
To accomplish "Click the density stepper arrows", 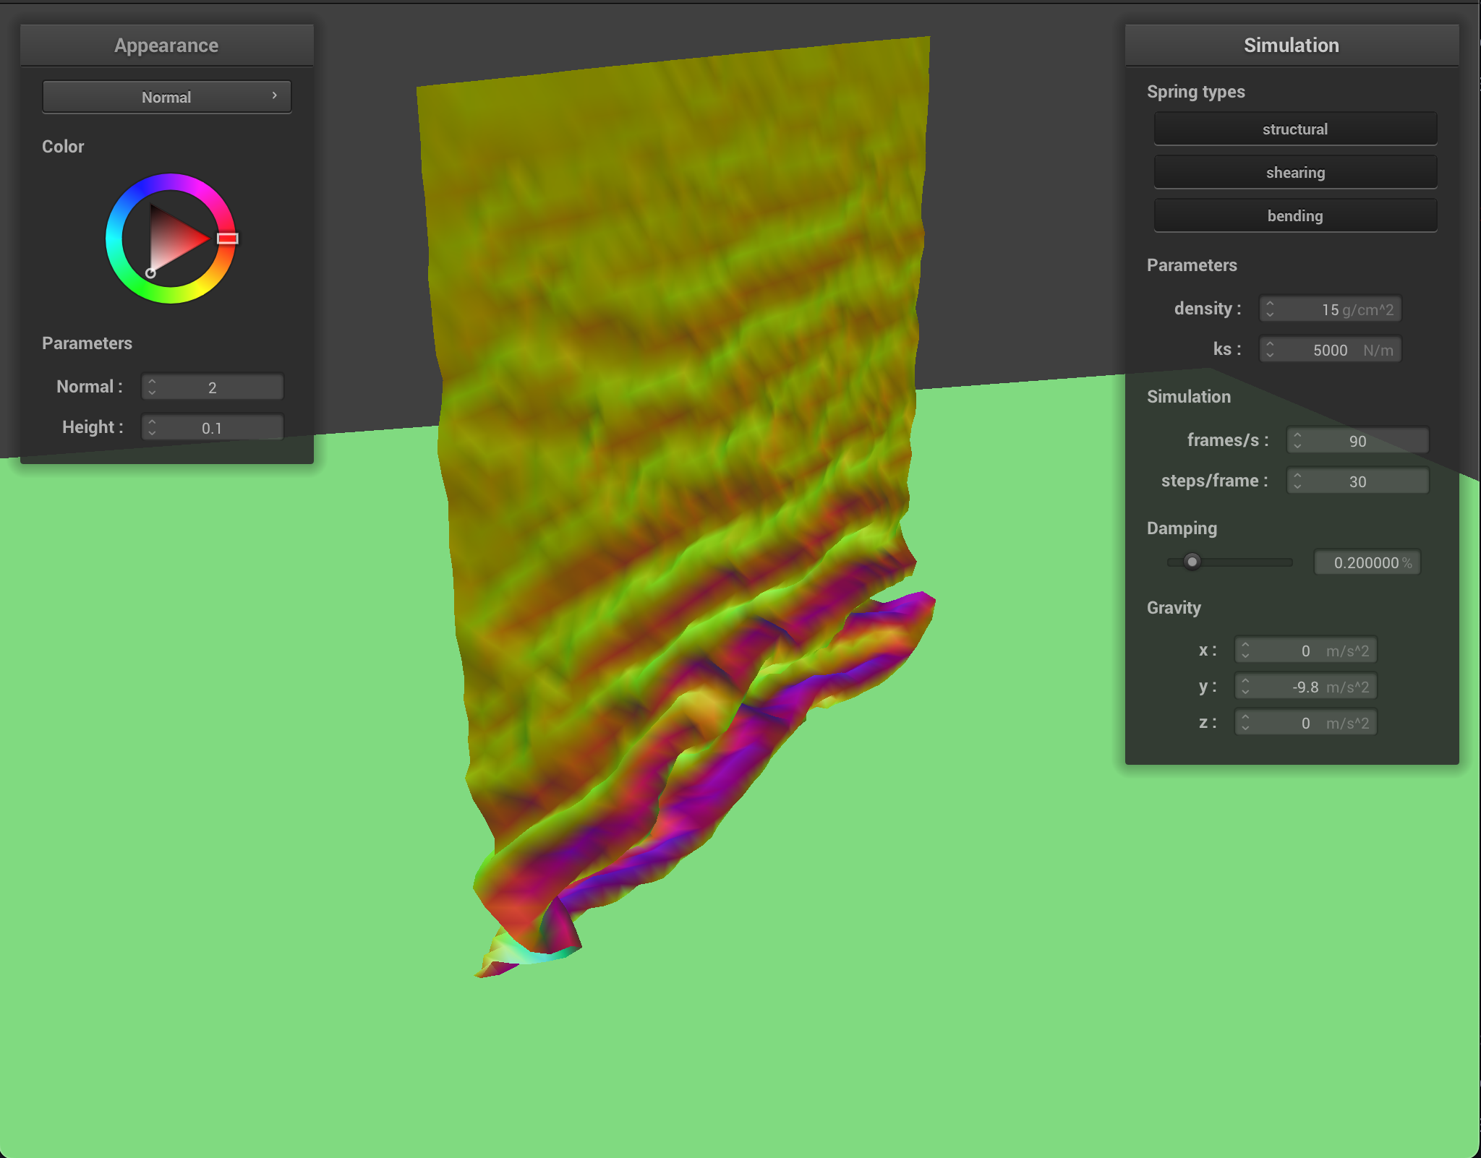I will (x=1270, y=309).
